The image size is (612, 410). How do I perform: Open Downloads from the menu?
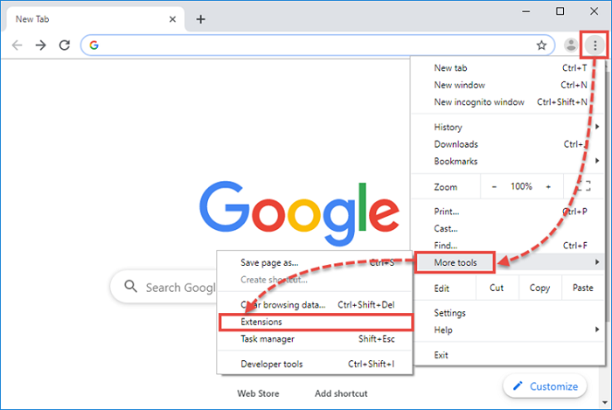[507, 144]
